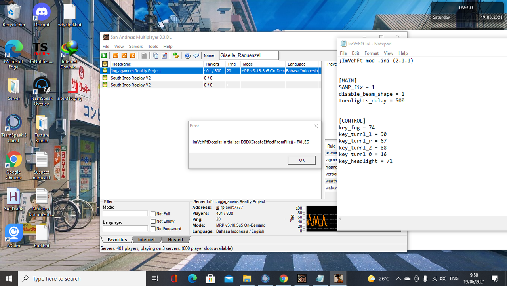The width and height of the screenshot is (507, 286).
Task: Open Task View on the taskbar
Action: tap(155, 278)
